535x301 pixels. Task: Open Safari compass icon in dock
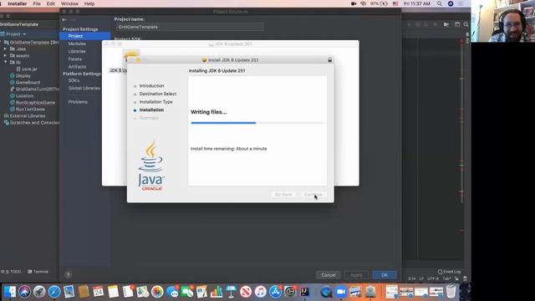pyautogui.click(x=54, y=292)
